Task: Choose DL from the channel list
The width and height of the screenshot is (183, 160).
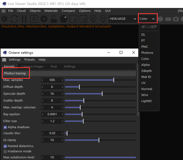Action: 143,35
